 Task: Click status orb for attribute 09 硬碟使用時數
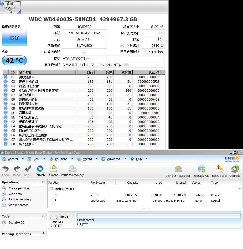6,99
